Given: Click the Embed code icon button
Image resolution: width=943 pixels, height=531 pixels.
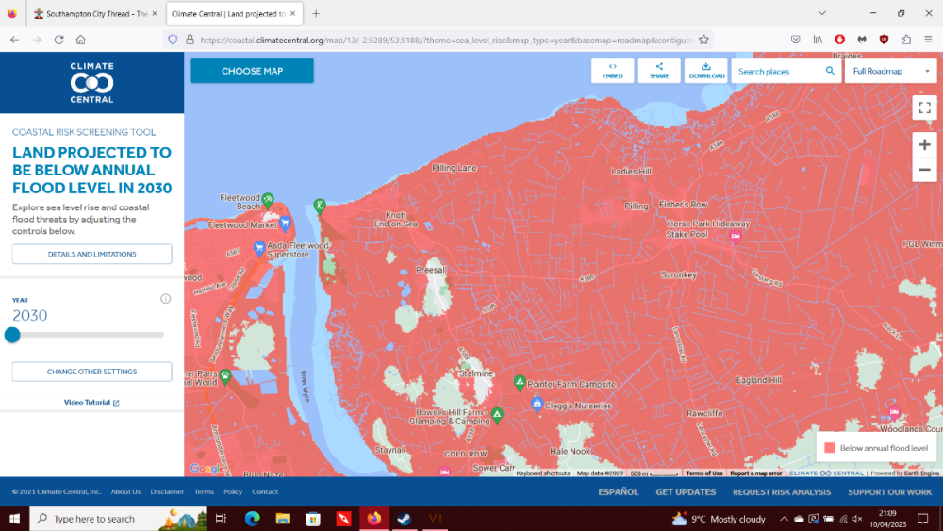Looking at the screenshot, I should 612,71.
